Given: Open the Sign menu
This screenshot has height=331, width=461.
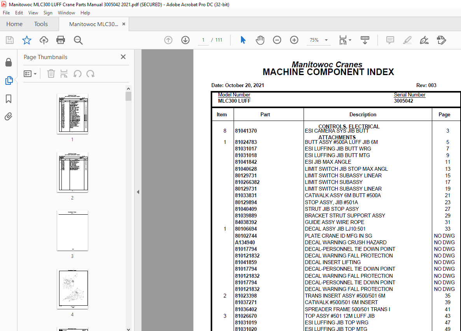Looking at the screenshot, I should tap(48, 13).
